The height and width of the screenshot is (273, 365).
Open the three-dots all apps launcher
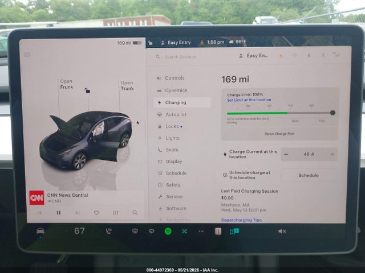tap(201, 231)
